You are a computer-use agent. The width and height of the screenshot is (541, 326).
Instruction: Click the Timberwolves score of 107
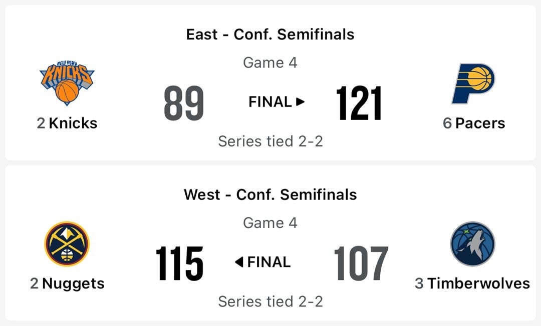pos(361,263)
